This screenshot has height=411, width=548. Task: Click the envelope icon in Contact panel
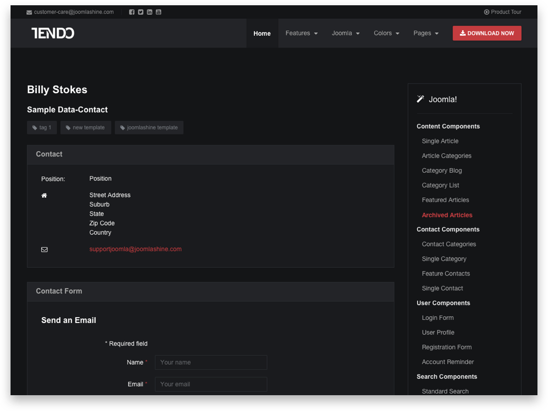click(44, 250)
